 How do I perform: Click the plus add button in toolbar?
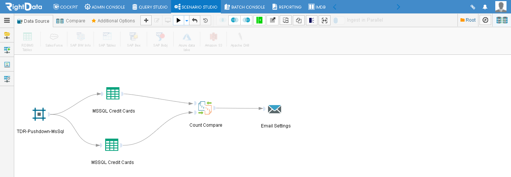(x=146, y=20)
